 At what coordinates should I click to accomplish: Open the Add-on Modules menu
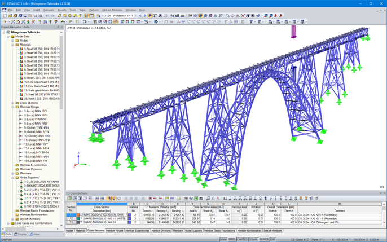click(x=112, y=10)
